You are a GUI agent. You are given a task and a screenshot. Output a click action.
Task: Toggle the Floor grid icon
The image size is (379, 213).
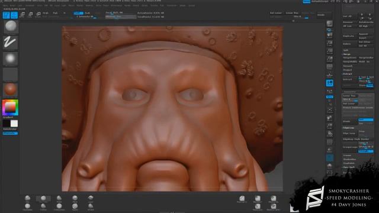click(330, 75)
